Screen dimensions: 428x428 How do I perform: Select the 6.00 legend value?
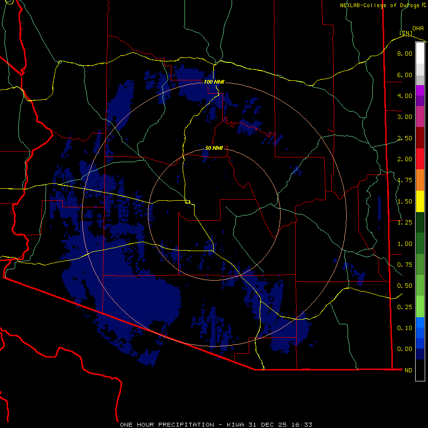pos(405,75)
